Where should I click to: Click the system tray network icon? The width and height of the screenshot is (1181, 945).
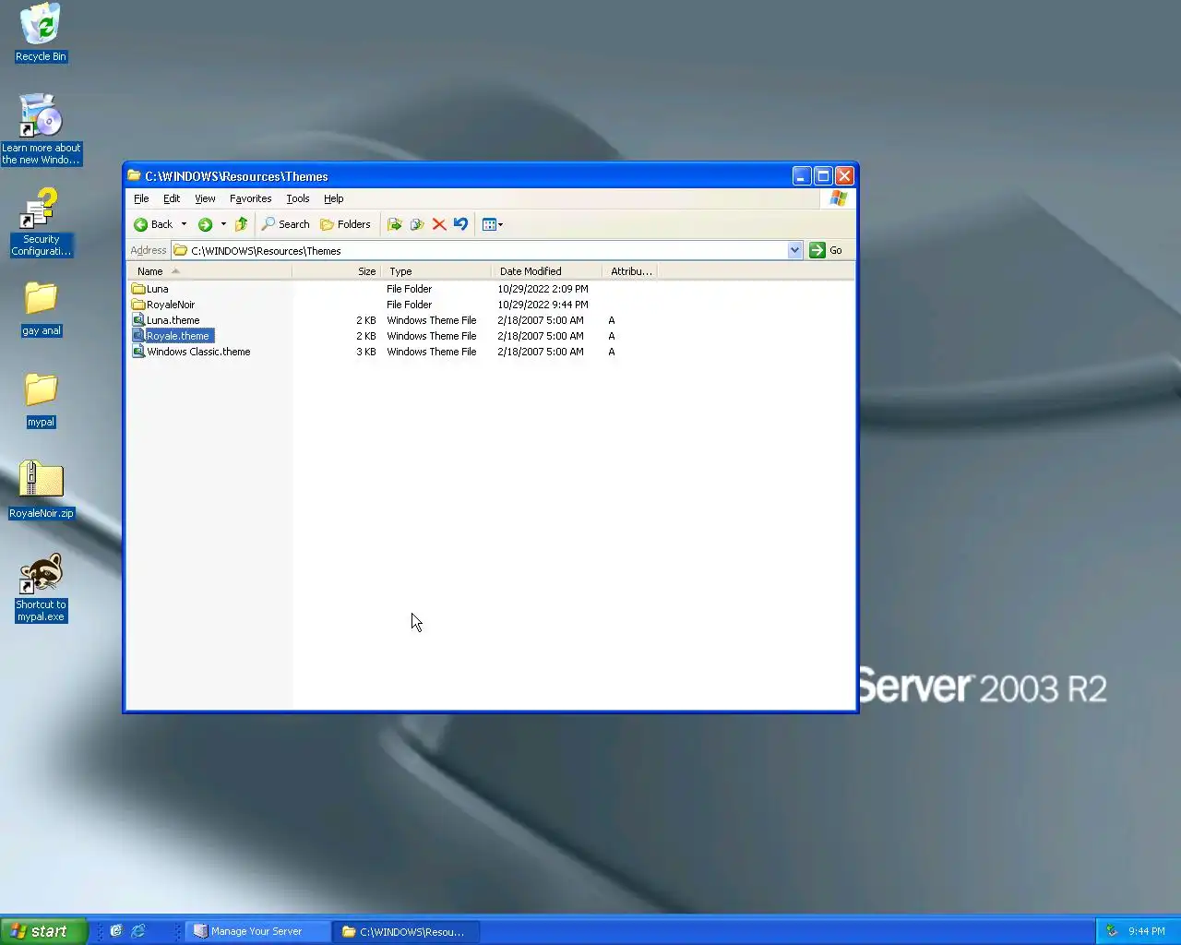1112,931
